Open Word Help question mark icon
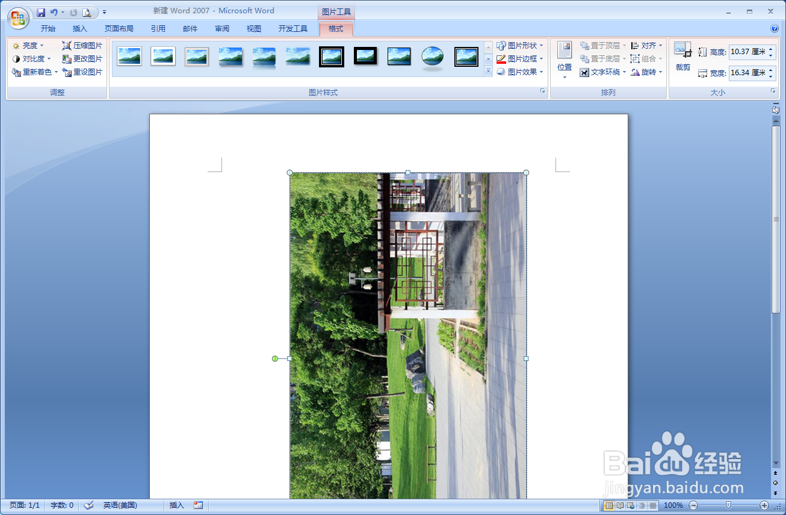 click(775, 28)
